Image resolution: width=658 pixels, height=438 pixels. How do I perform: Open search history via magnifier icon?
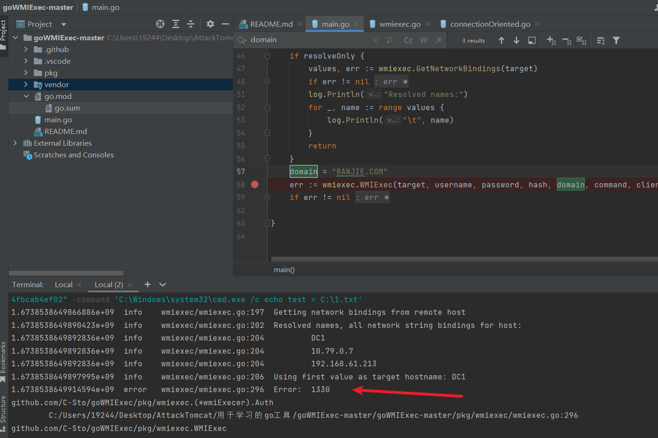point(242,40)
